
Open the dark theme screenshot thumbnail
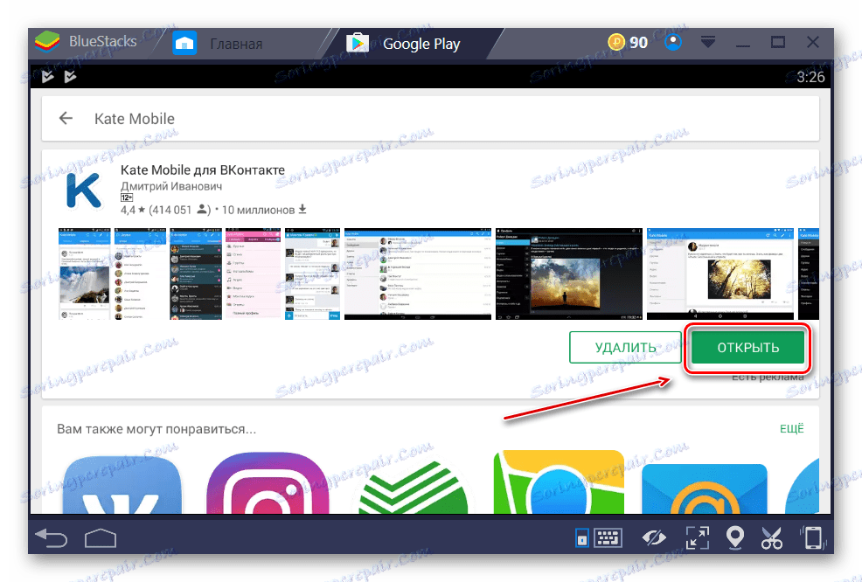196,274
